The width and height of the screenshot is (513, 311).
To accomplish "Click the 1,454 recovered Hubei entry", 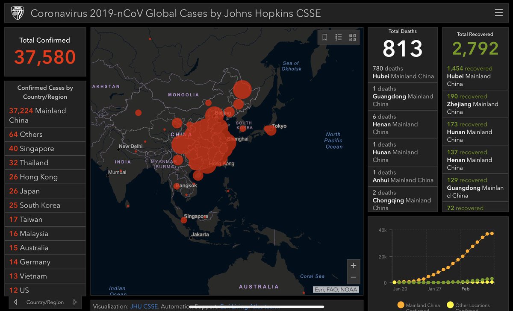I will click(475, 76).
